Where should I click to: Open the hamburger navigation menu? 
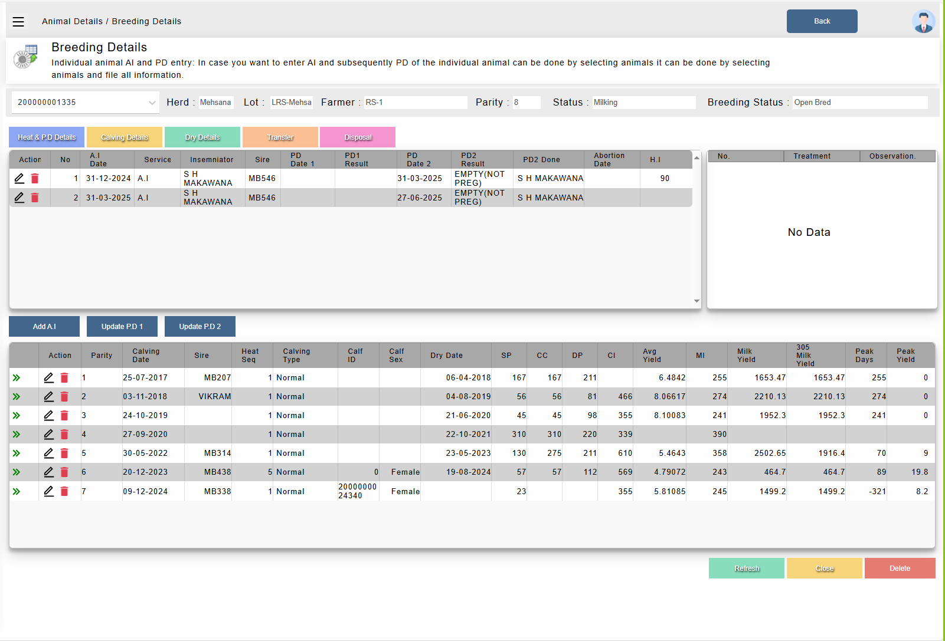point(18,22)
